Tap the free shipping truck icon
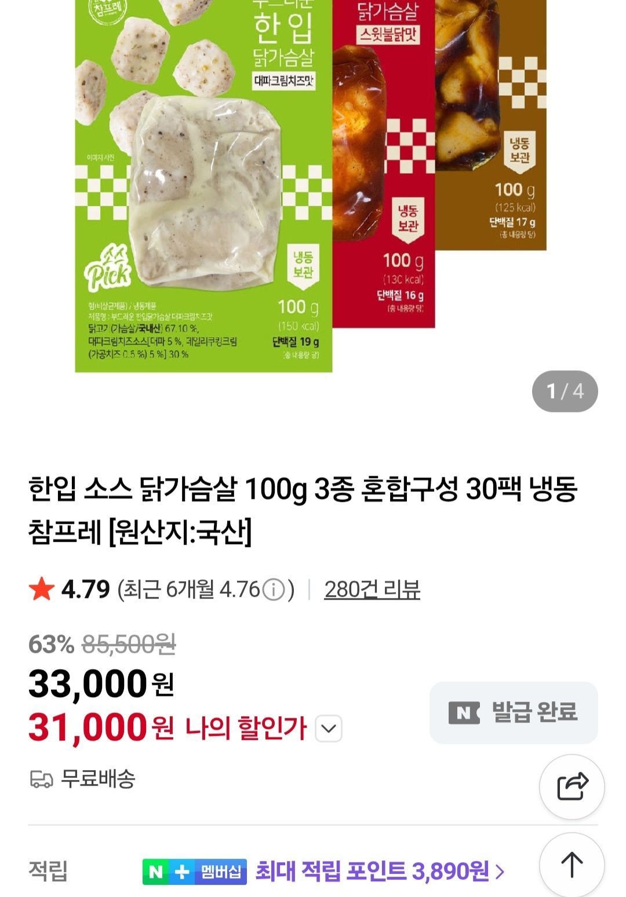Image resolution: width=626 pixels, height=897 pixels. [x=41, y=779]
